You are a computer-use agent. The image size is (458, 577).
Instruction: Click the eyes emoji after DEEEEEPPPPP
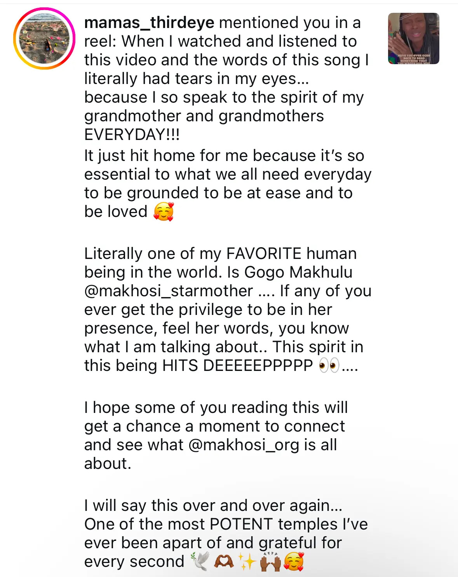coord(329,365)
